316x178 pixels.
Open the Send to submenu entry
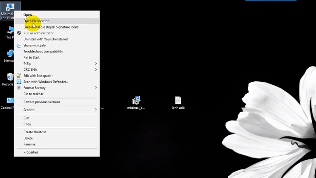[x=57, y=110]
